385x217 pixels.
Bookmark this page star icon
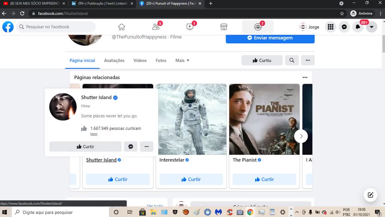click(342, 14)
